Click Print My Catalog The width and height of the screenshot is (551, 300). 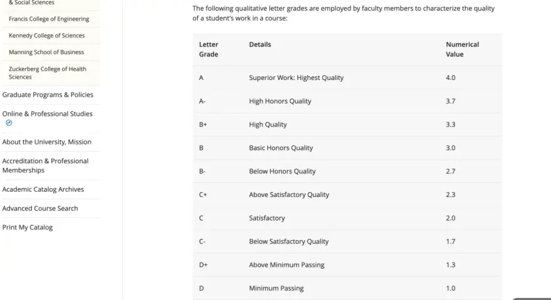tap(28, 227)
